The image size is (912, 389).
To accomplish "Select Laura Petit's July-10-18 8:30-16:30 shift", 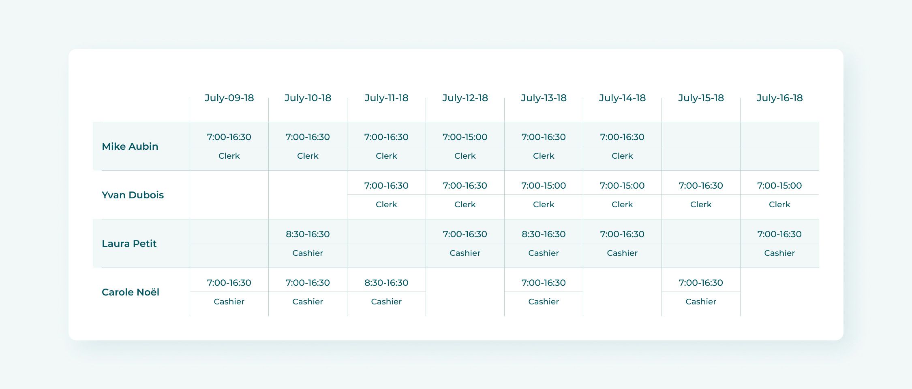I will (308, 234).
